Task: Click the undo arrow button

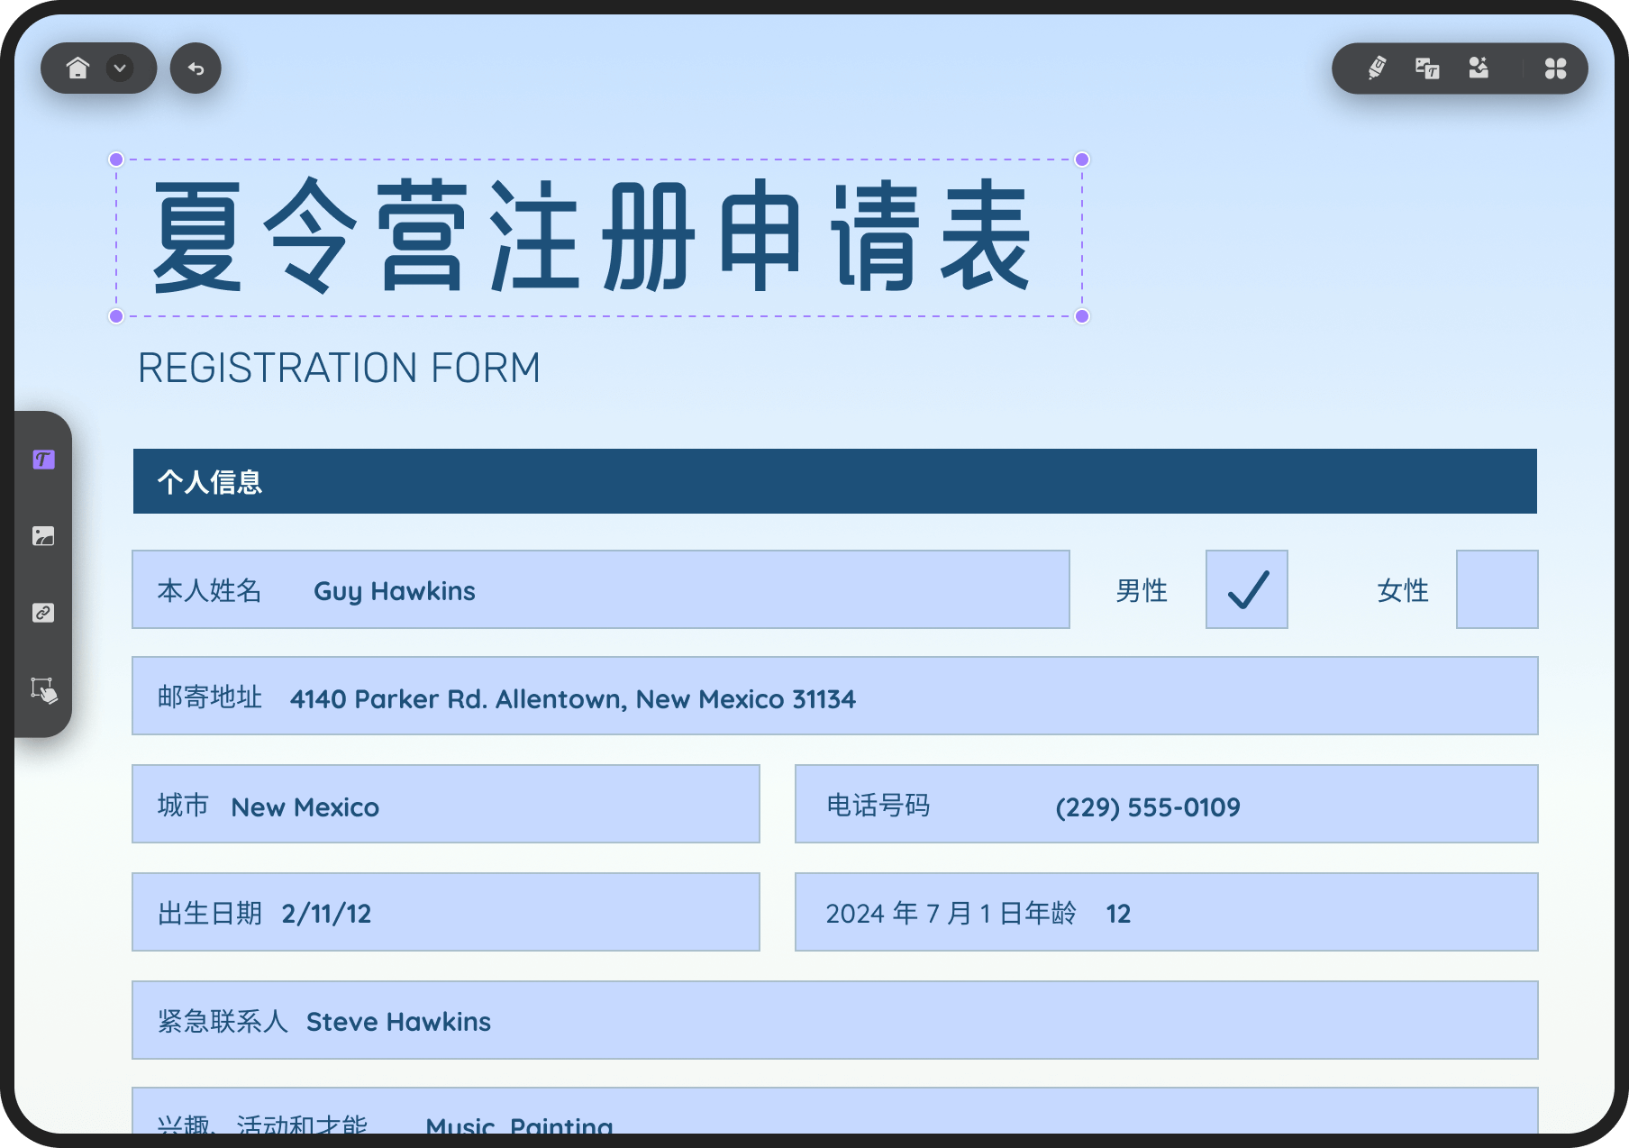Action: click(195, 68)
